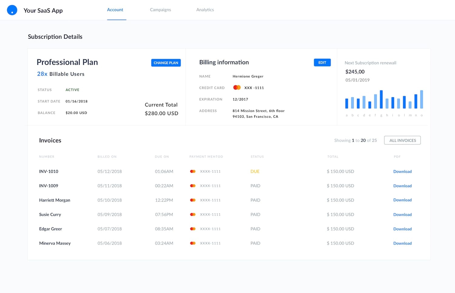The image size is (455, 293).
Task: Click the Edgar Greer invoice name
Action: click(50, 229)
